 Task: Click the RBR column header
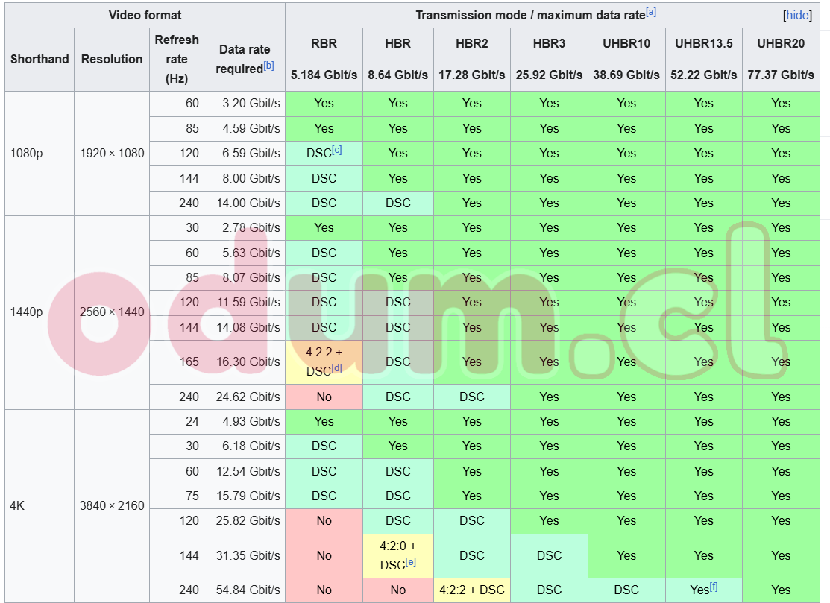click(324, 43)
